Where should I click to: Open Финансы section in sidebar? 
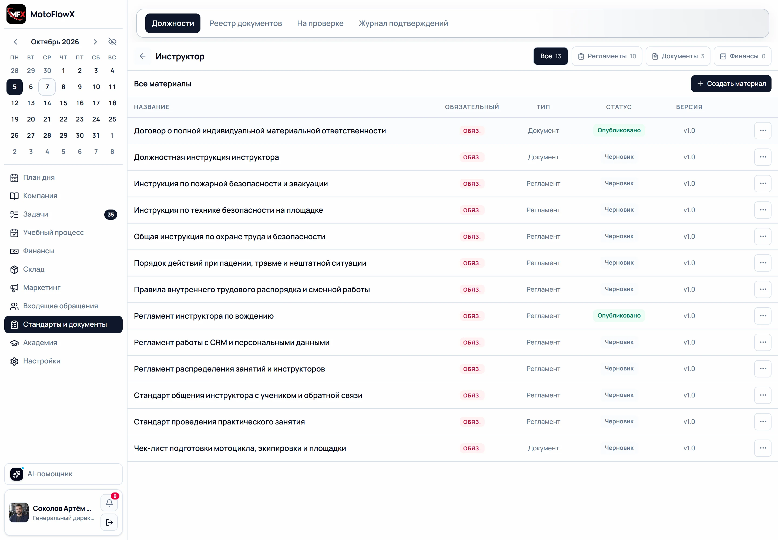pos(63,251)
